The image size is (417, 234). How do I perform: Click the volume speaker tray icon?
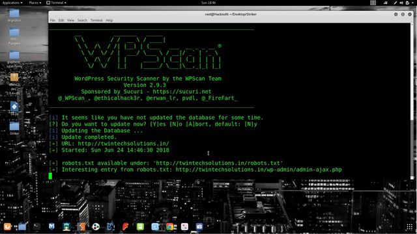click(401, 3)
